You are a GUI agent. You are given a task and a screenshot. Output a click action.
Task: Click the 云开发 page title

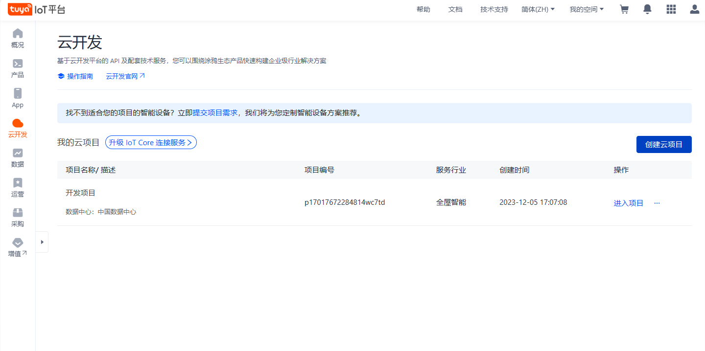click(80, 43)
